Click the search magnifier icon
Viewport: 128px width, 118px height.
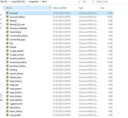tap(93, 2)
